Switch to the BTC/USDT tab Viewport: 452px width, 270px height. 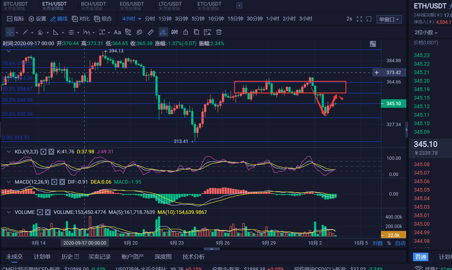pyautogui.click(x=16, y=6)
